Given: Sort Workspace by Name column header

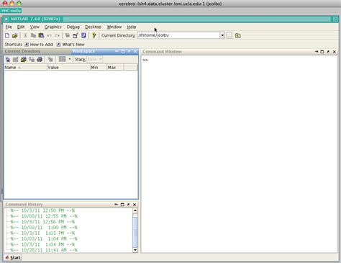Looking at the screenshot, I should click(x=25, y=68).
